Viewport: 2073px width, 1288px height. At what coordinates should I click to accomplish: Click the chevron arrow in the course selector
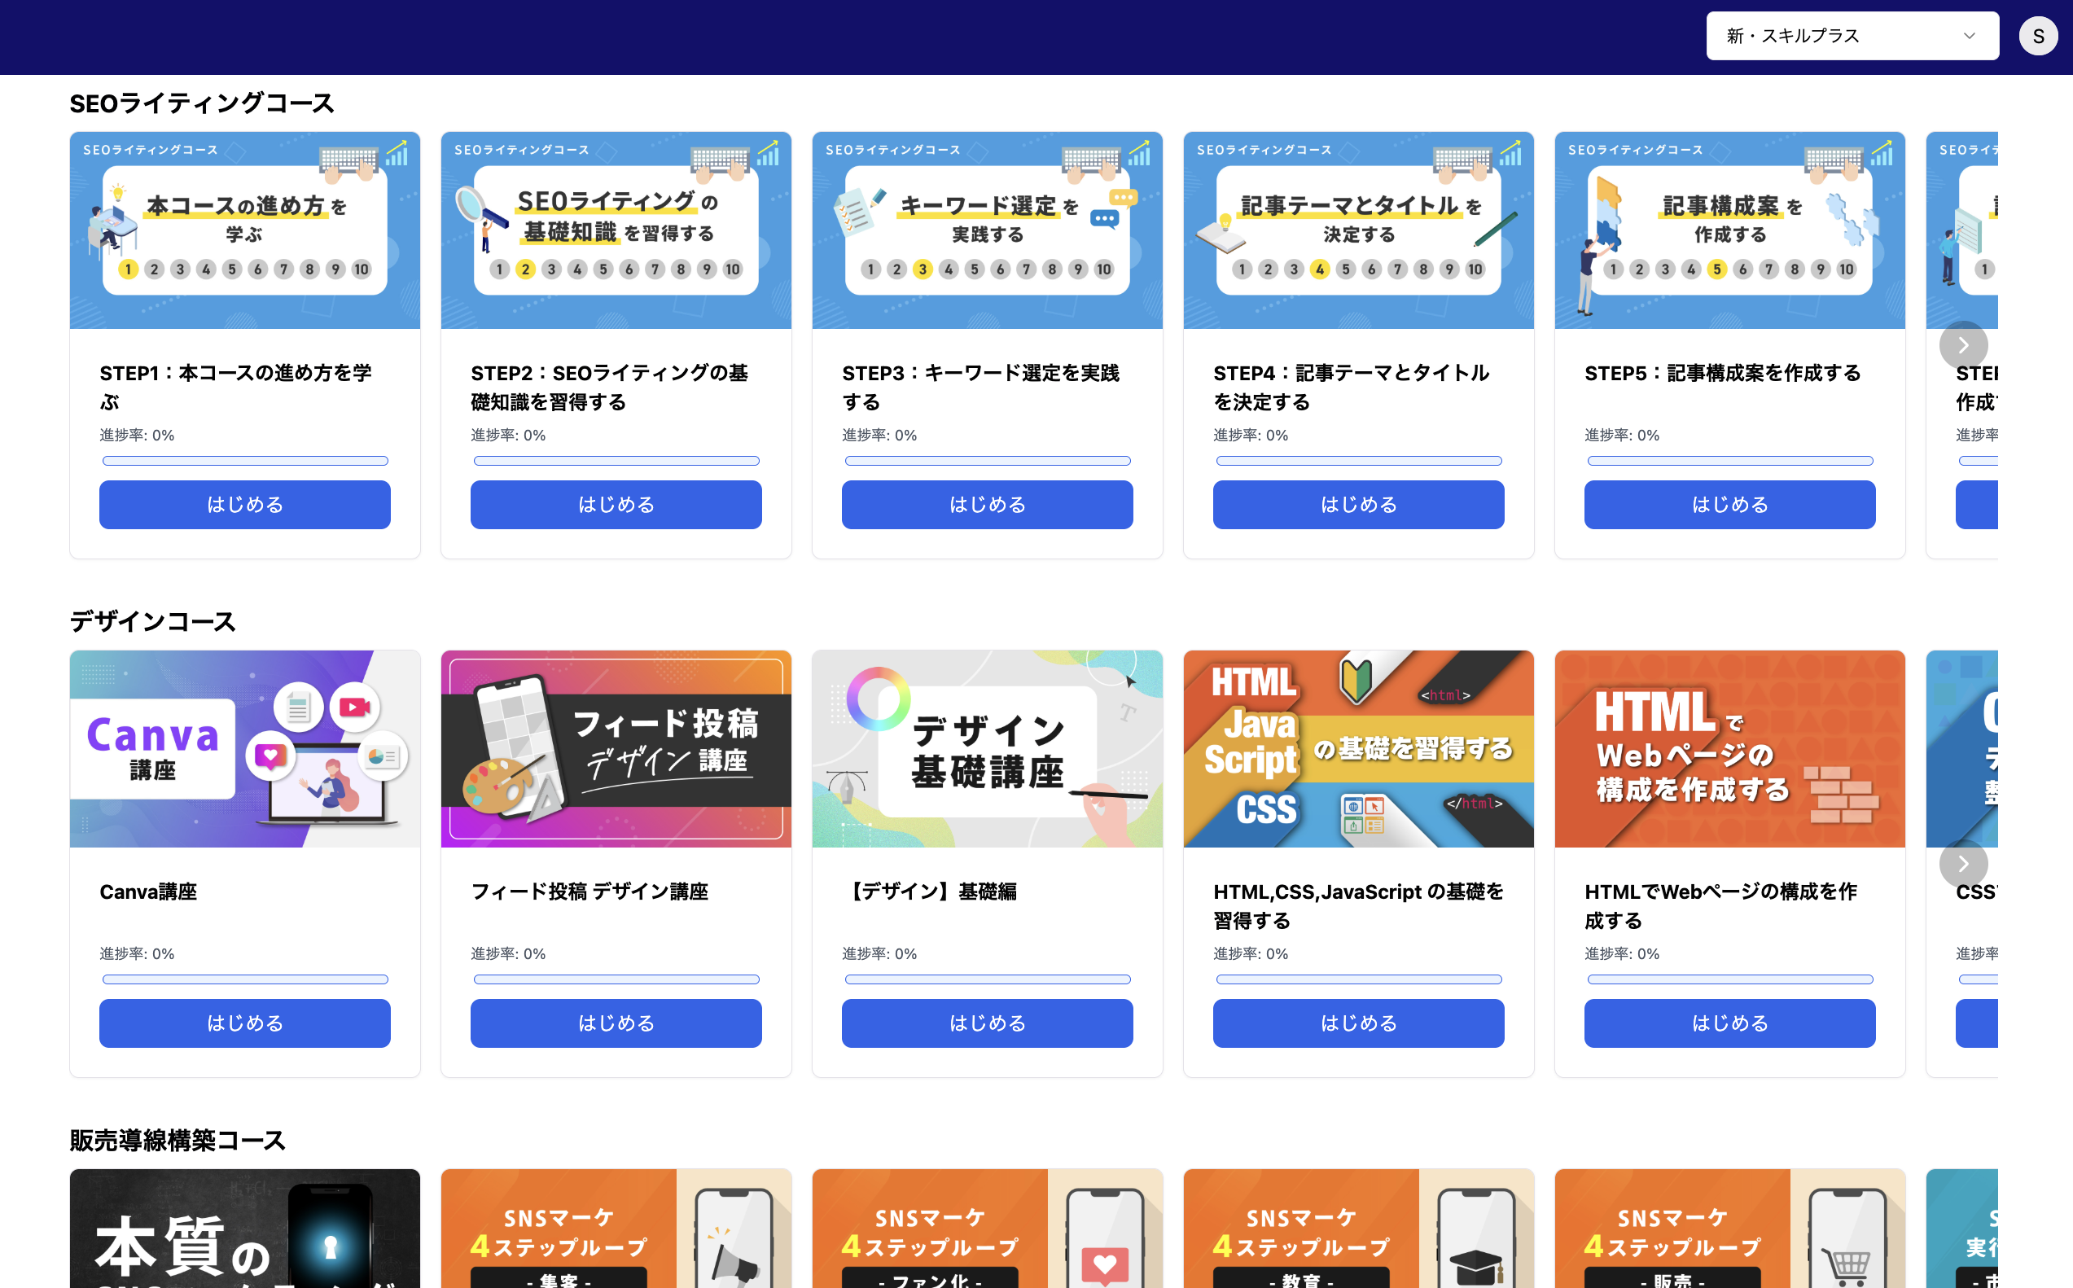click(x=1968, y=36)
